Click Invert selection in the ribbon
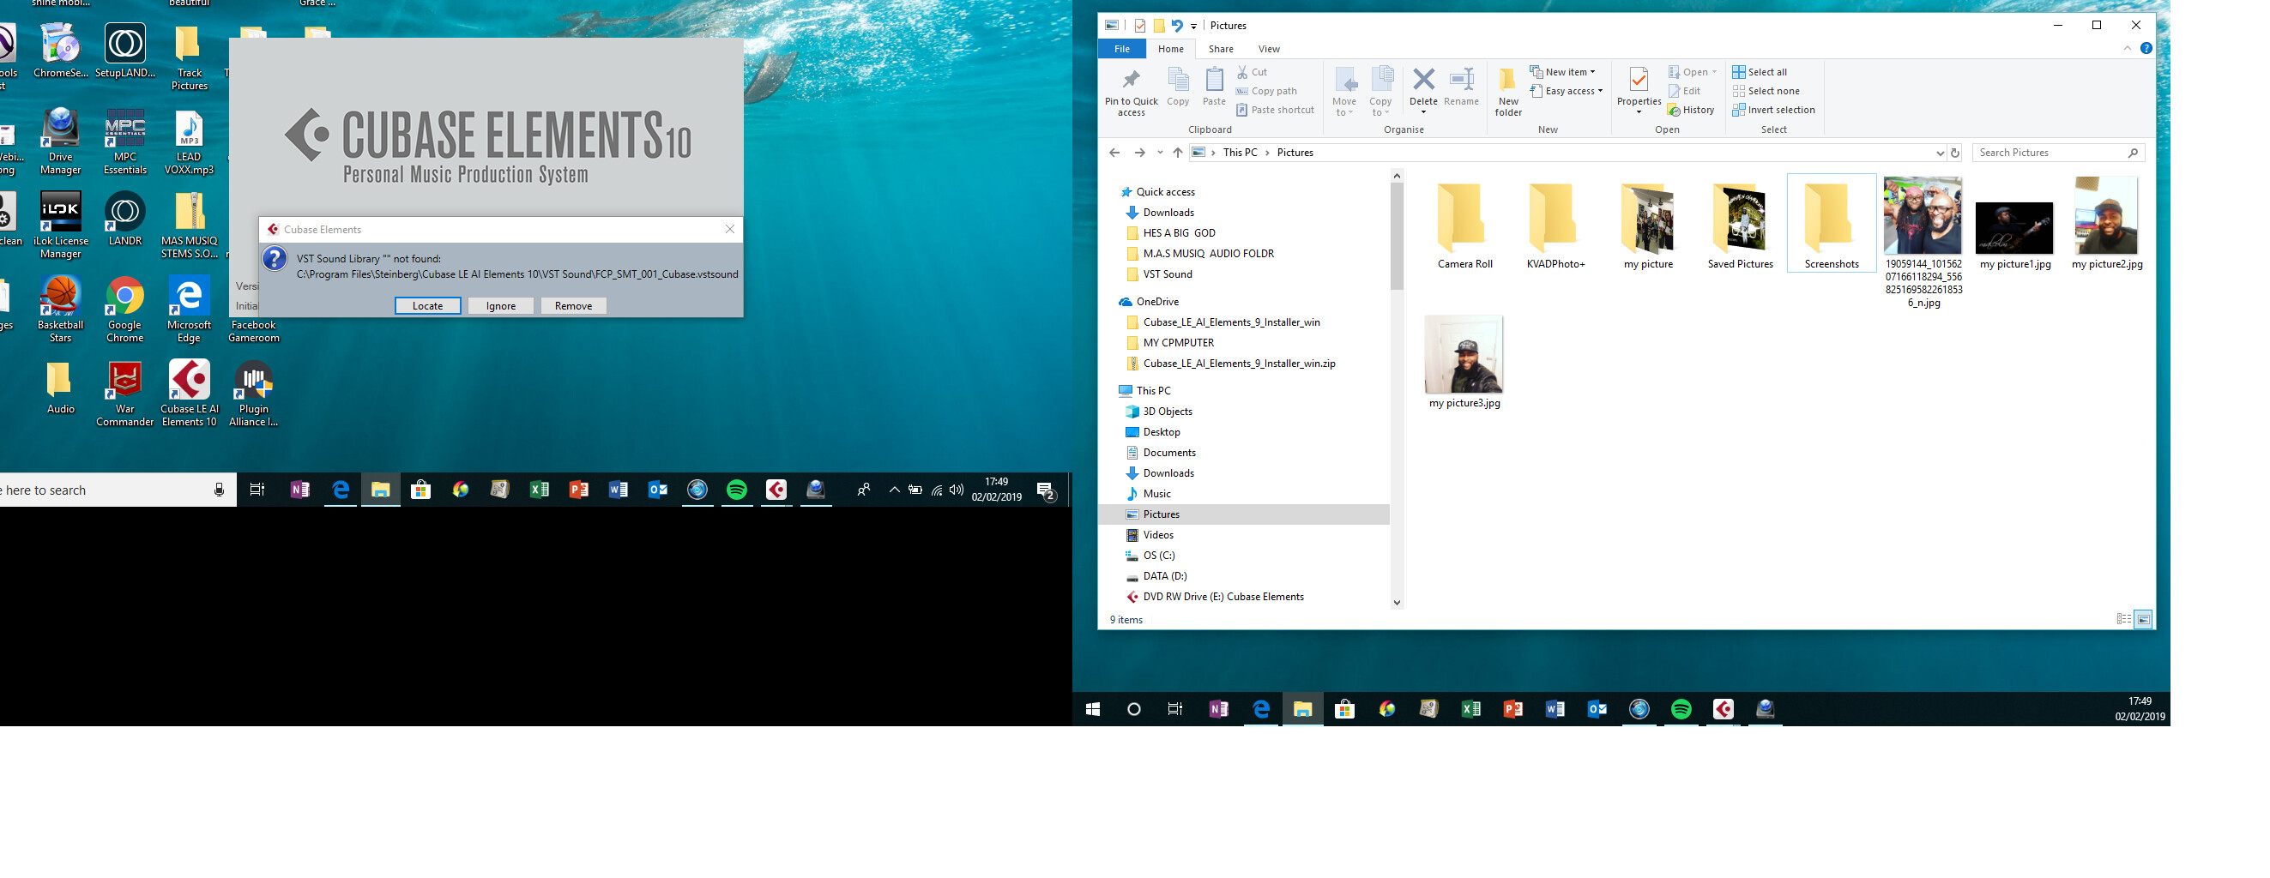2270x878 pixels. pos(1774,110)
